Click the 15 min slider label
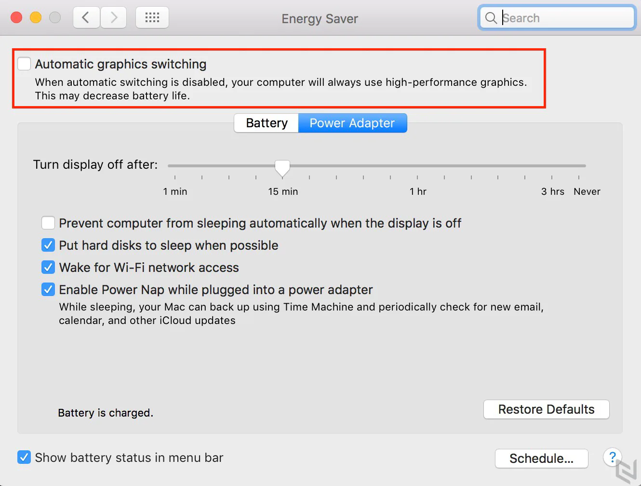Image resolution: width=641 pixels, height=486 pixels. [x=283, y=191]
